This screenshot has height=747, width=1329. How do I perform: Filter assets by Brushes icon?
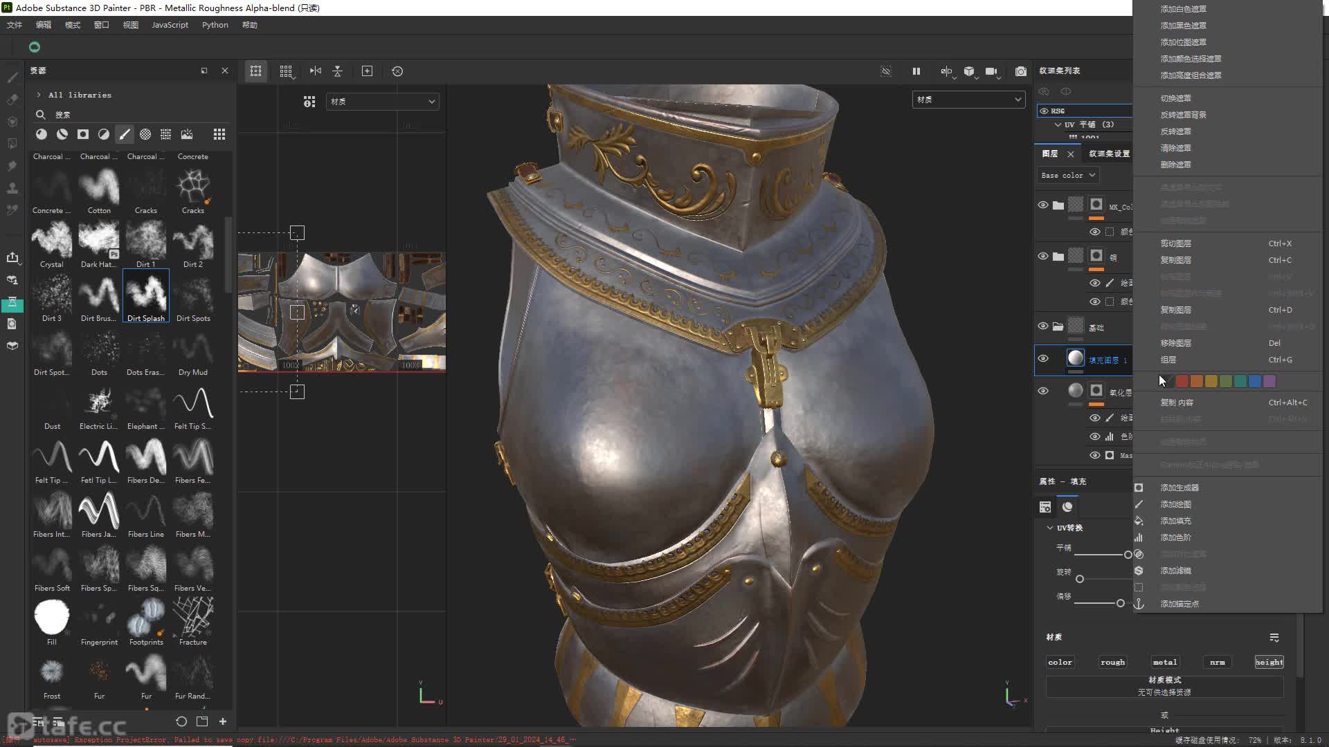point(125,134)
